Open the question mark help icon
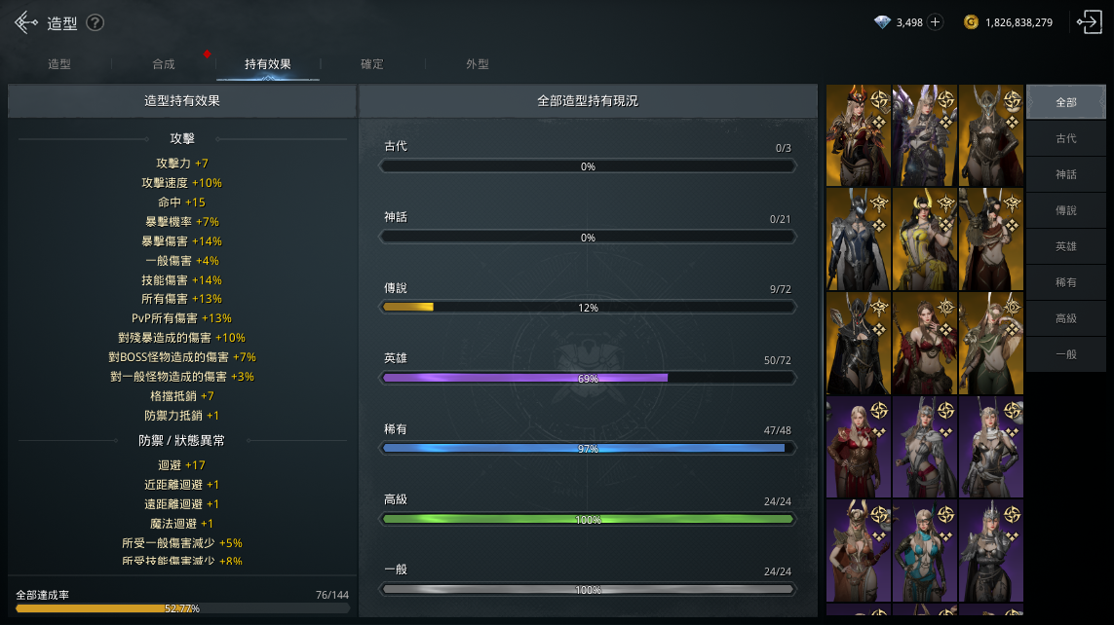Image resolution: width=1114 pixels, height=625 pixels. tap(96, 22)
